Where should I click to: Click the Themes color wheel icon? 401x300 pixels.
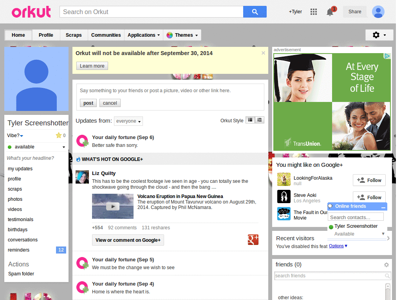point(169,35)
